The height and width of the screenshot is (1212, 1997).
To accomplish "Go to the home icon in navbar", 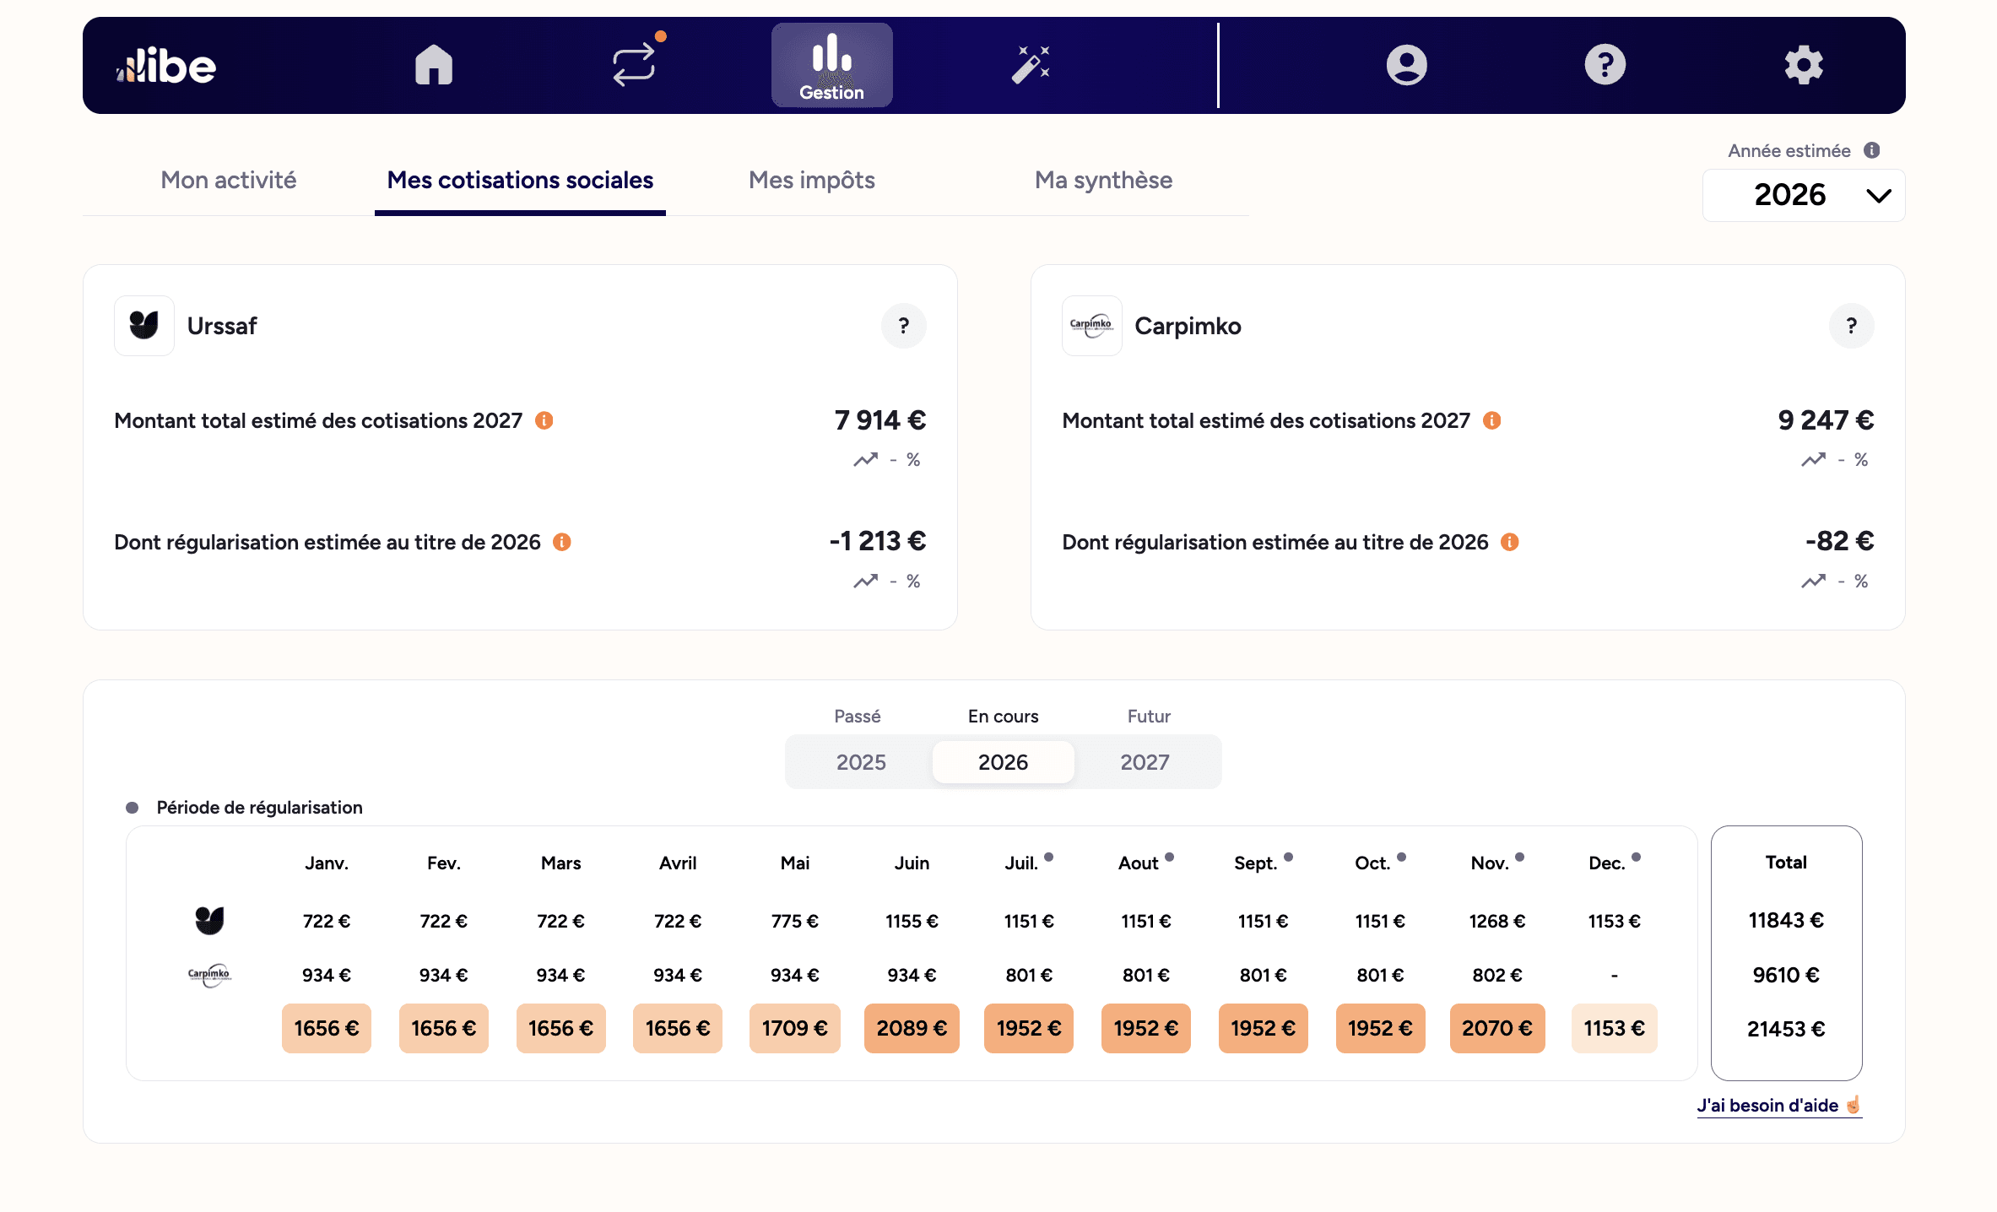I will coord(434,65).
